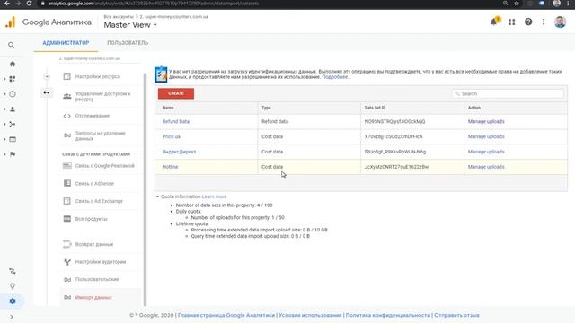Screen dimensions: 575x323
Task: Open Audience person icon in sidebar
Action: [13, 109]
